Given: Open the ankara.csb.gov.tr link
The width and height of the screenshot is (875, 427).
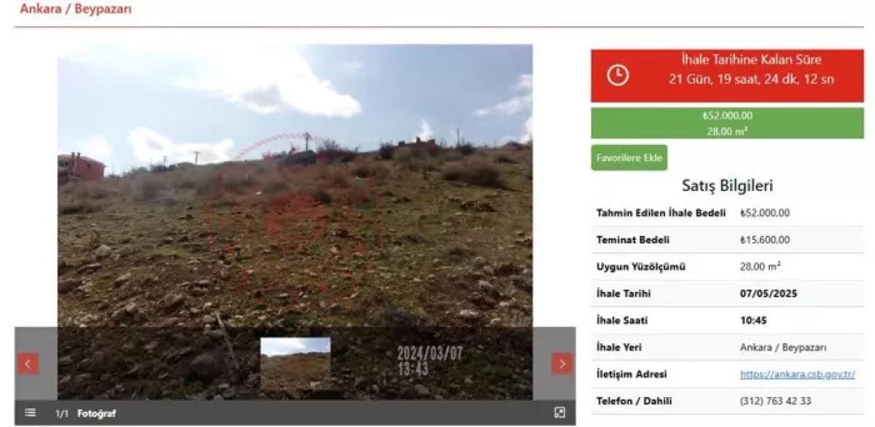Looking at the screenshot, I should pyautogui.click(x=797, y=375).
